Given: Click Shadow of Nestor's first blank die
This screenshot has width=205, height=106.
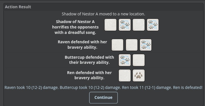Looking at the screenshot, I should (110, 25).
